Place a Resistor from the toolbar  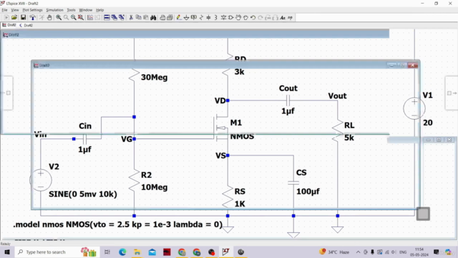(201, 17)
